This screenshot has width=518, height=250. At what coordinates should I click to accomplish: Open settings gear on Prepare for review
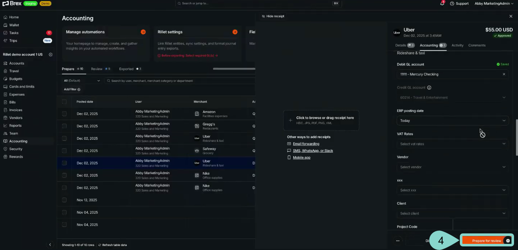click(x=508, y=241)
